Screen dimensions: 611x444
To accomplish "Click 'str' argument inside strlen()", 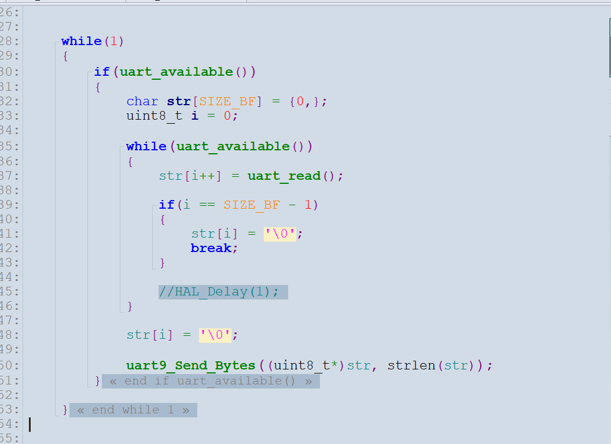I will pyautogui.click(x=456, y=366).
